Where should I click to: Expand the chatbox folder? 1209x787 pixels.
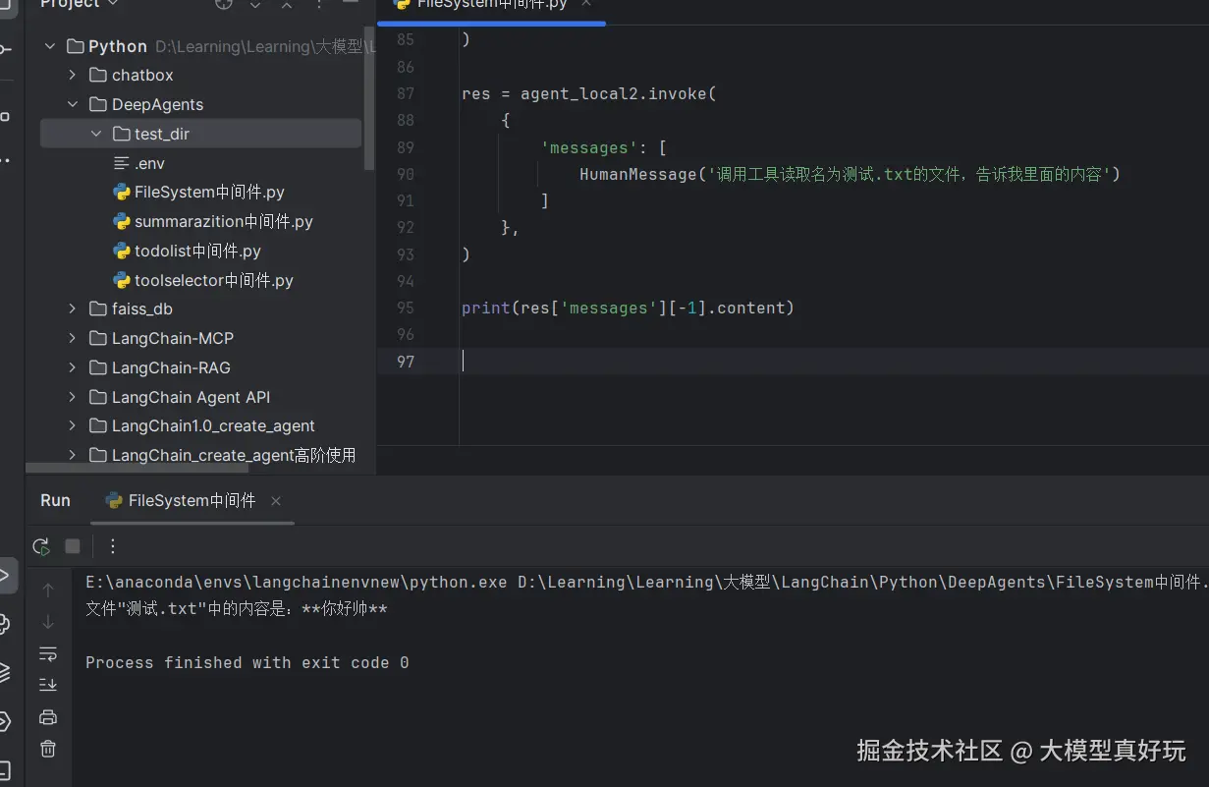(x=73, y=76)
